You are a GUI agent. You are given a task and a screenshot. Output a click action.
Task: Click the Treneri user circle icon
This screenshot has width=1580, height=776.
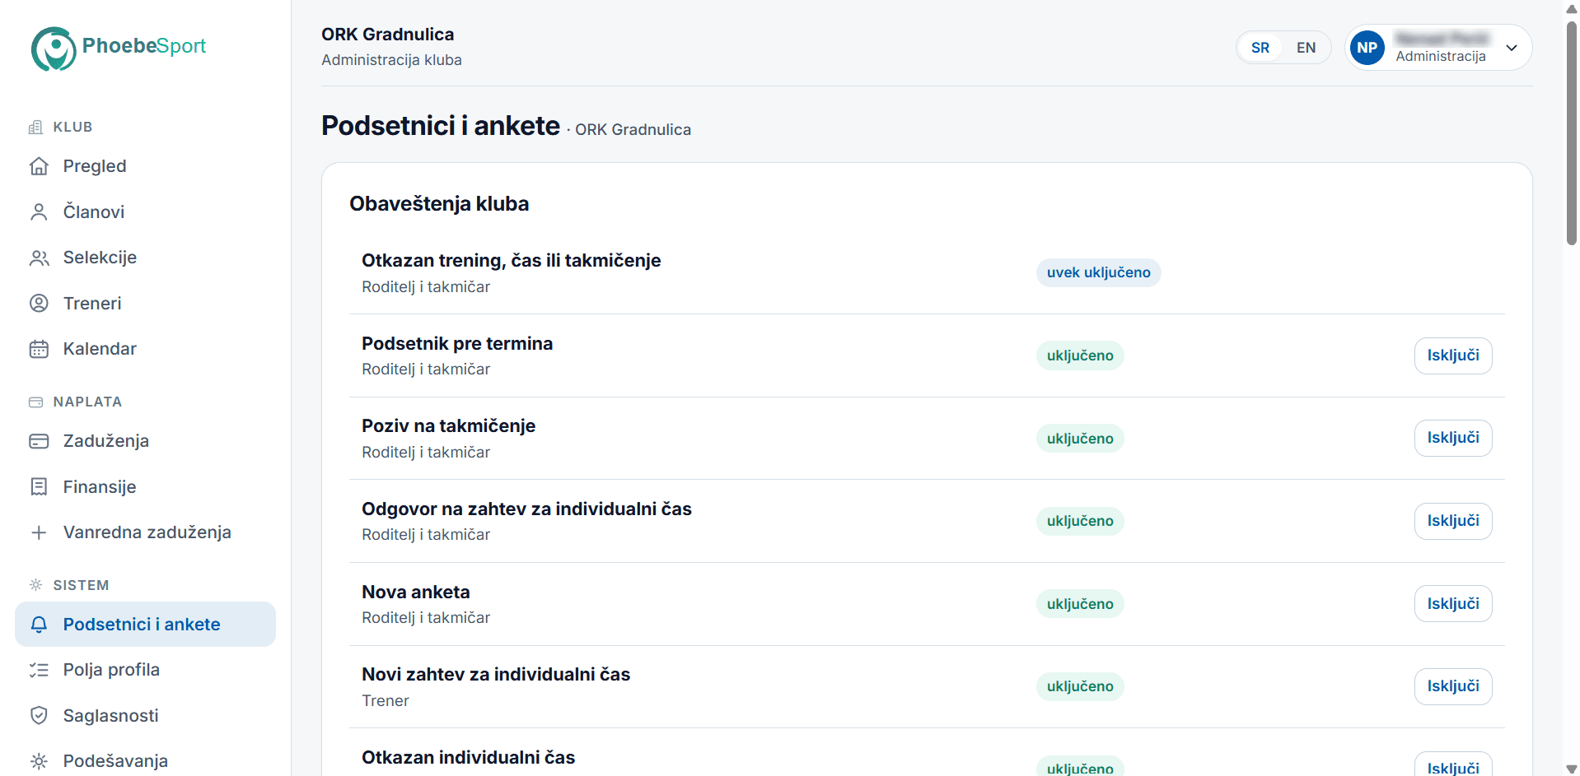[39, 304]
